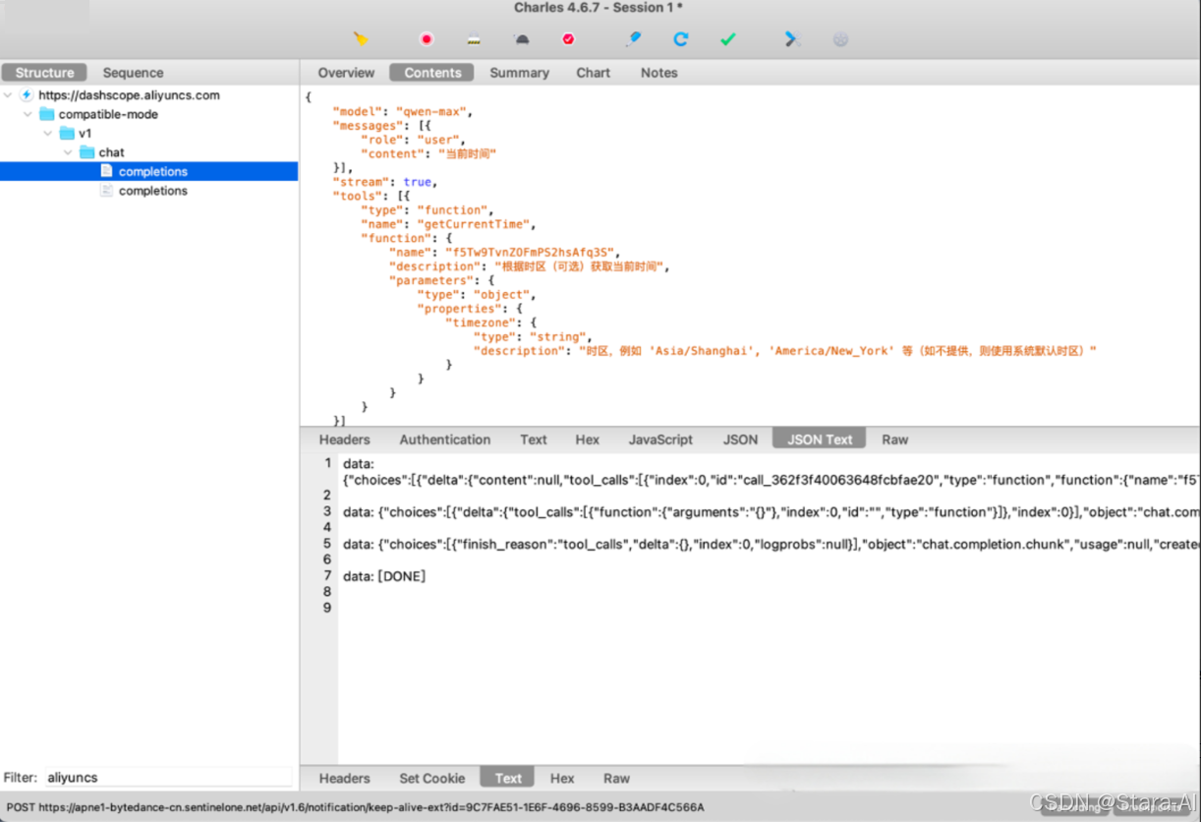Toggle breakpoints with the red hexagon icon
Viewport: 1201px width, 822px height.
pyautogui.click(x=568, y=39)
